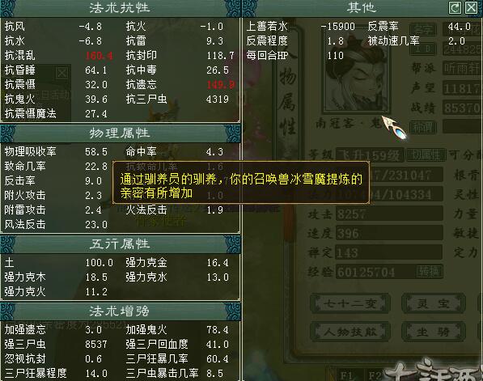Click the character portrait image

[x=356, y=72]
